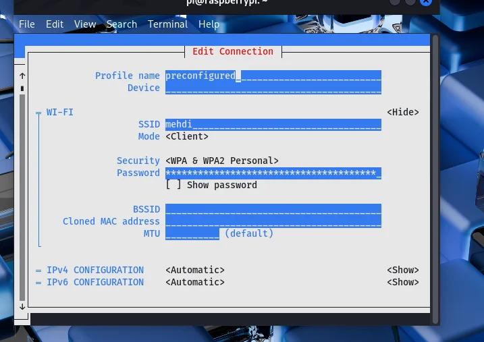Open the View menu

85,24
